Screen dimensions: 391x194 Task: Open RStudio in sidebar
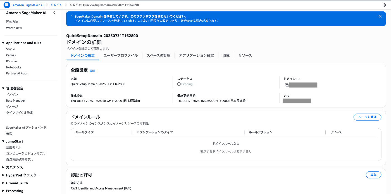pos(11,61)
